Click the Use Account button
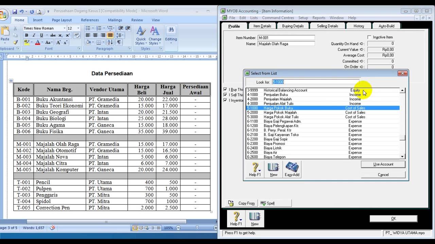 tap(383, 164)
